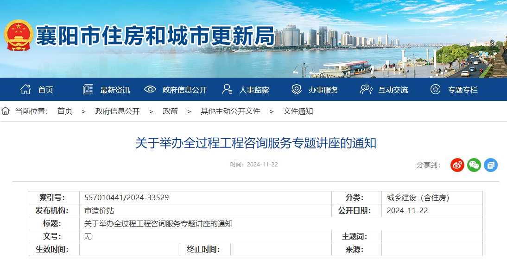This screenshot has height=264, width=507.
Task: Click the newspaper icon for 最新资讯
Action: (x=88, y=90)
